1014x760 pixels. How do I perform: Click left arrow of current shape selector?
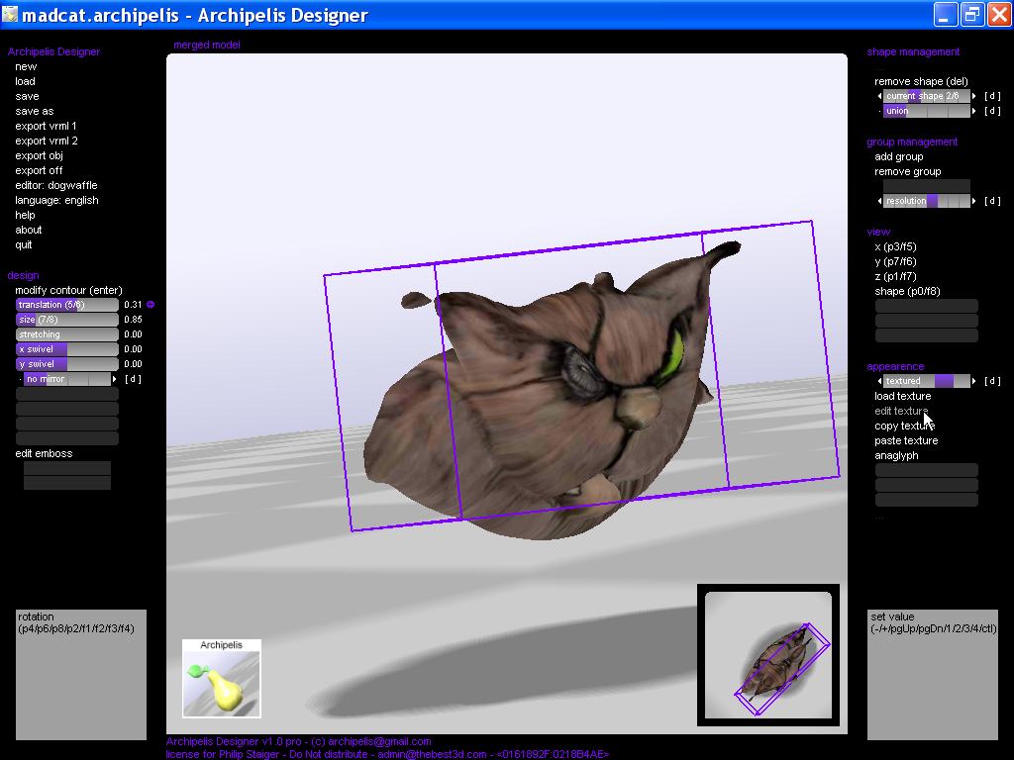pos(879,96)
